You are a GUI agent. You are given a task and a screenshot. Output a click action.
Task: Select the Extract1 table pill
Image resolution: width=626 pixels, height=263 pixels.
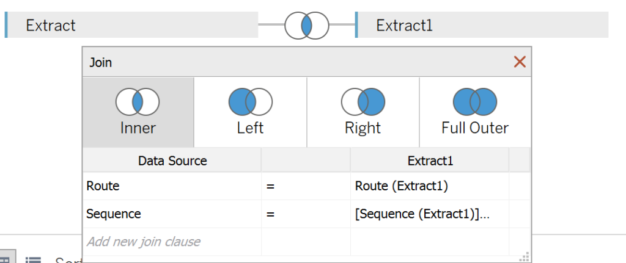[x=482, y=25]
